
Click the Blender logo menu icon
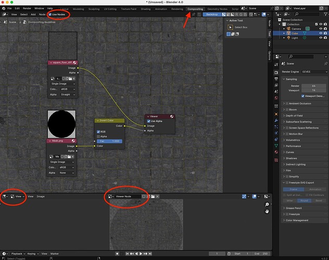[3, 8]
